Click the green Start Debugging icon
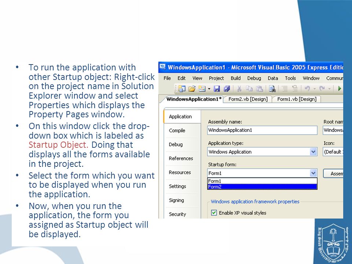 coord(340,89)
